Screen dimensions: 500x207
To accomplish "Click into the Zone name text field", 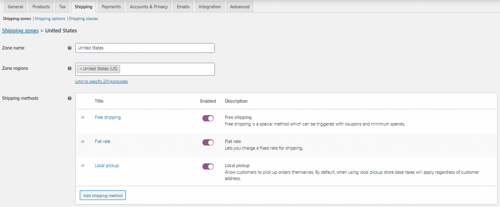I will [x=145, y=48].
